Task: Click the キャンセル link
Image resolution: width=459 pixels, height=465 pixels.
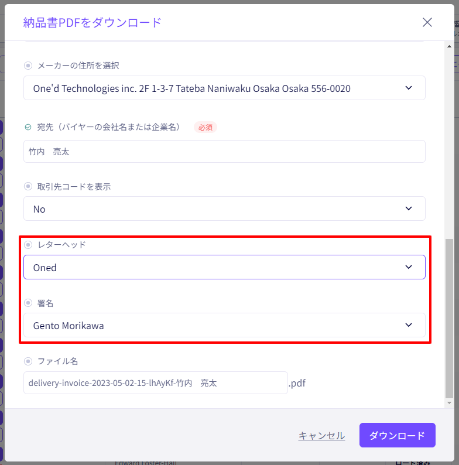Action: click(x=322, y=435)
